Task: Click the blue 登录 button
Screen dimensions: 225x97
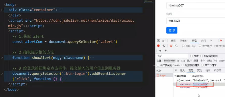Action: tap(172, 30)
